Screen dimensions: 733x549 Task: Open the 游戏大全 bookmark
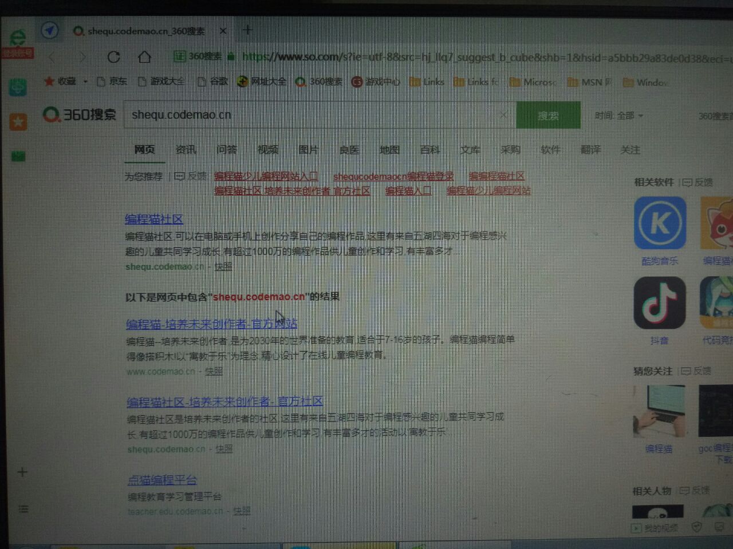click(161, 81)
